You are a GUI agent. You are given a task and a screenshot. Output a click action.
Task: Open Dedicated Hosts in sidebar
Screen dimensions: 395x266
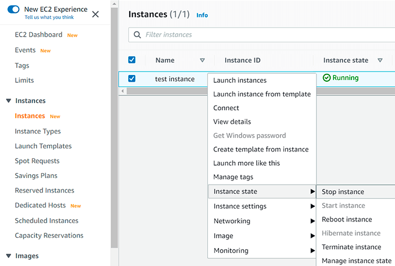click(x=40, y=205)
